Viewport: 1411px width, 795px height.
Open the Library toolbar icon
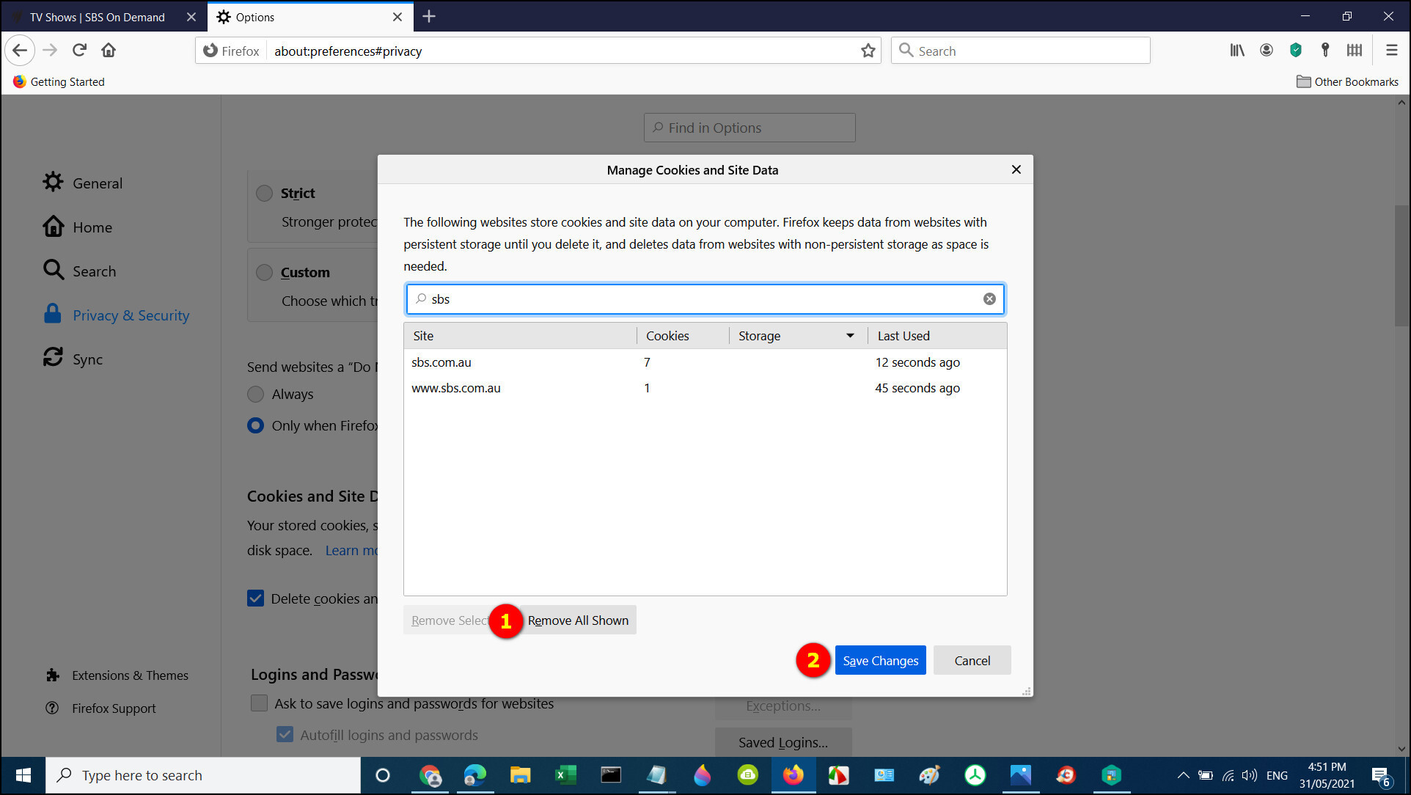pyautogui.click(x=1237, y=51)
